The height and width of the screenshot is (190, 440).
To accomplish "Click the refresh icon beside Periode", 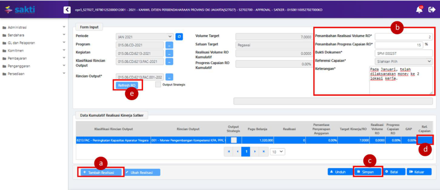I will pos(179,36).
